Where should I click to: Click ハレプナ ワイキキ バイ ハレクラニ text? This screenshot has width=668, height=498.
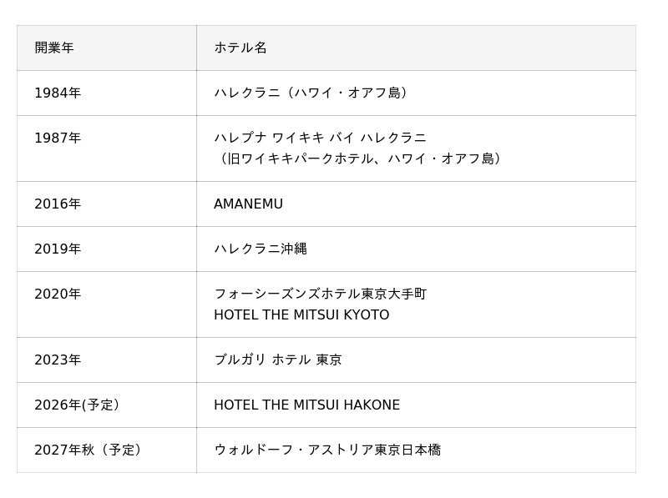(320, 138)
